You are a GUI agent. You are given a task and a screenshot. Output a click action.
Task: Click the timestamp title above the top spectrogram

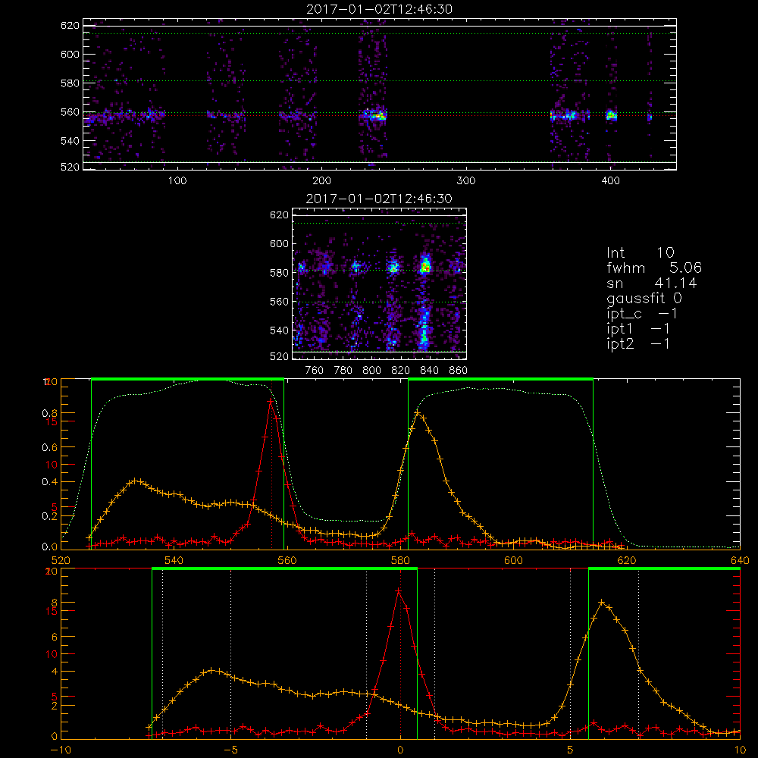380,9
